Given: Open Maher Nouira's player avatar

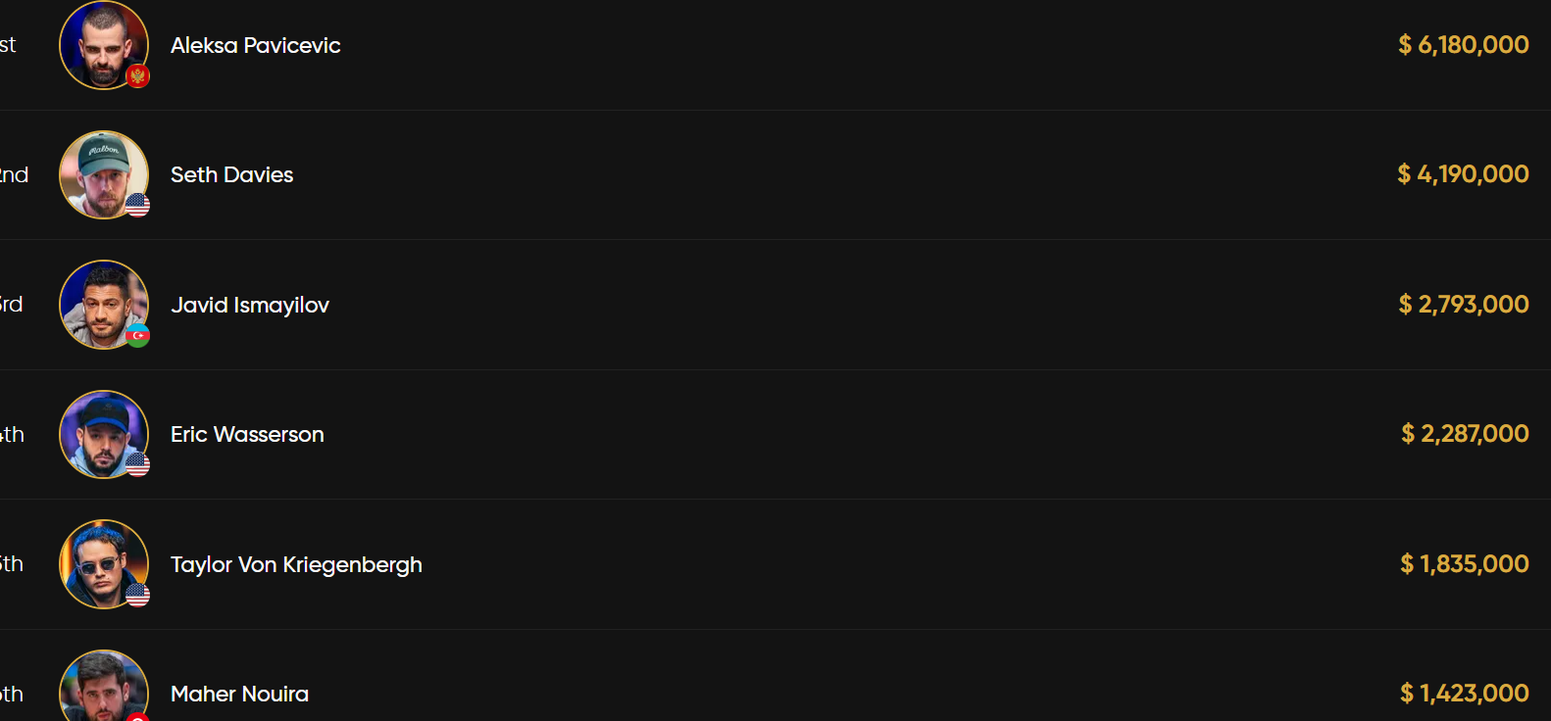Looking at the screenshot, I should coord(102,689).
